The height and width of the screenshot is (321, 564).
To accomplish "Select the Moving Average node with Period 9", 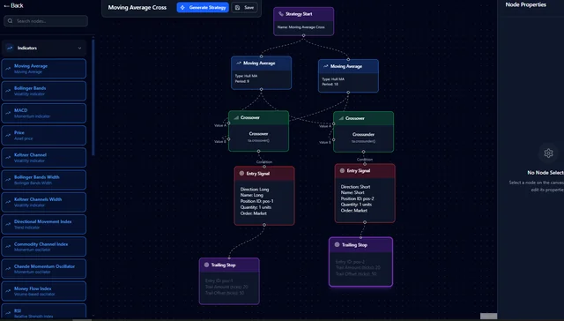I will tap(261, 72).
